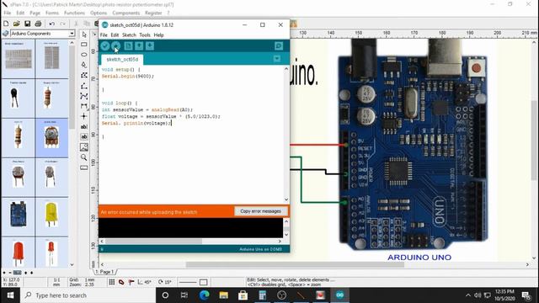Select the magnifier zoom tool in sPlan

(x=84, y=157)
